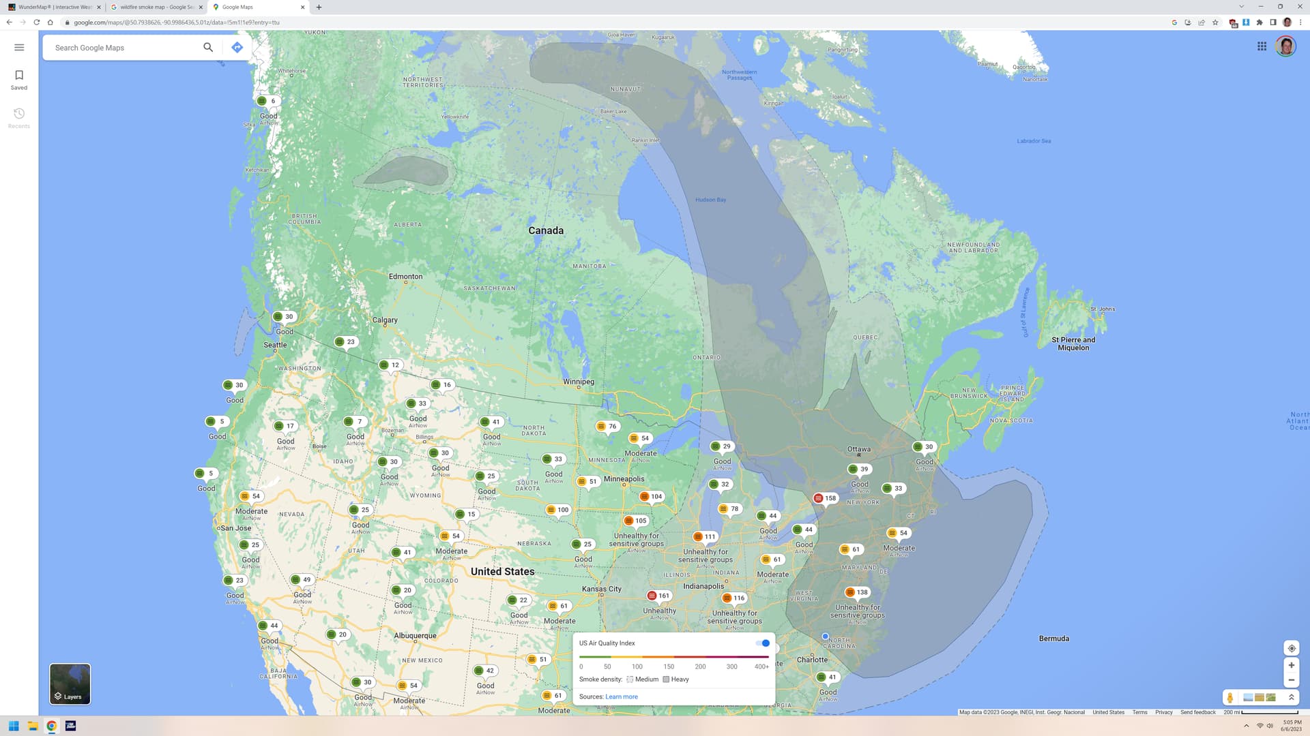Select the Street View pegman
The height and width of the screenshot is (736, 1310).
[1230, 697]
